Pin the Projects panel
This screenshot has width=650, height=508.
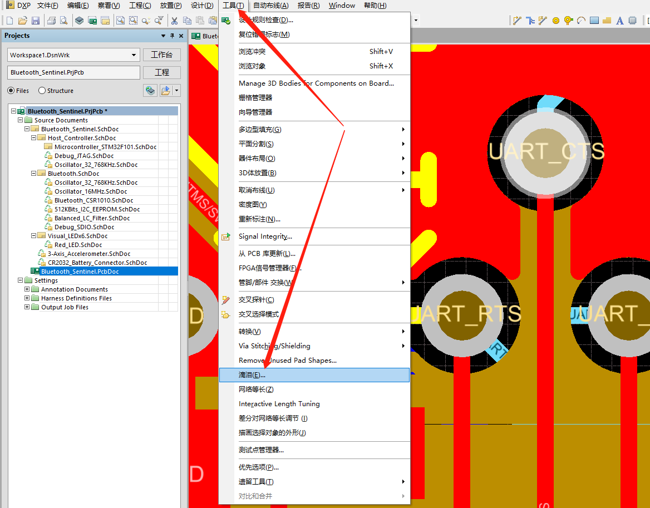172,36
